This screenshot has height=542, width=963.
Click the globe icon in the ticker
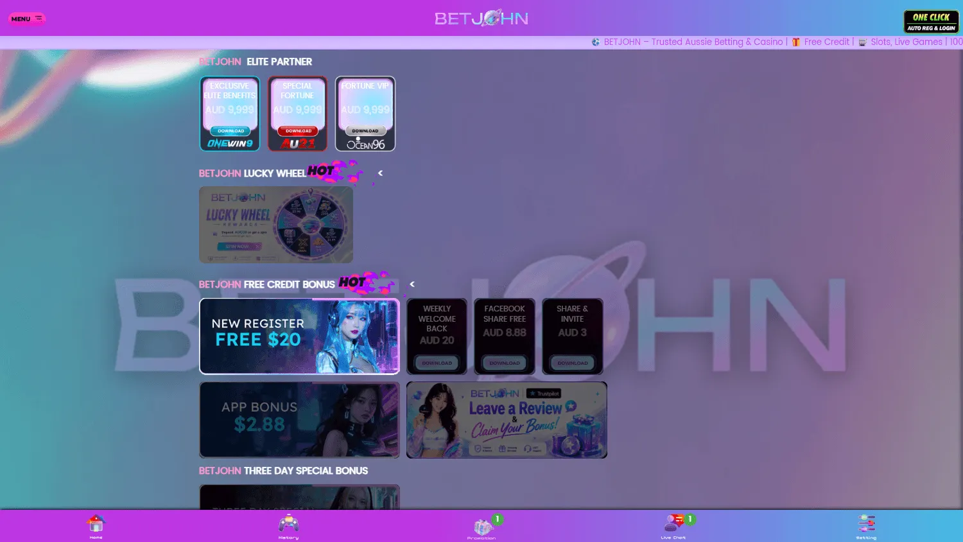596,42
